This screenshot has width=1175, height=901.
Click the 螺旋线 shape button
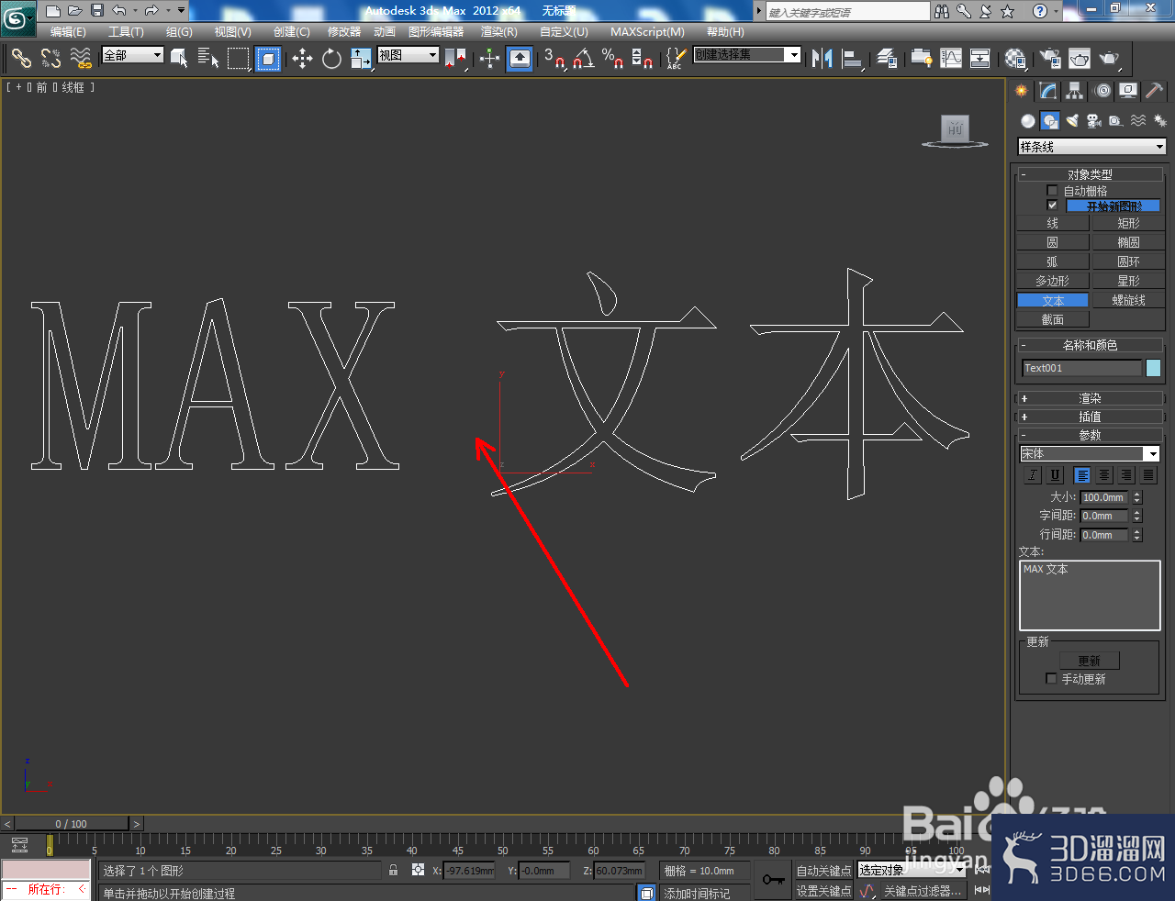click(1128, 300)
